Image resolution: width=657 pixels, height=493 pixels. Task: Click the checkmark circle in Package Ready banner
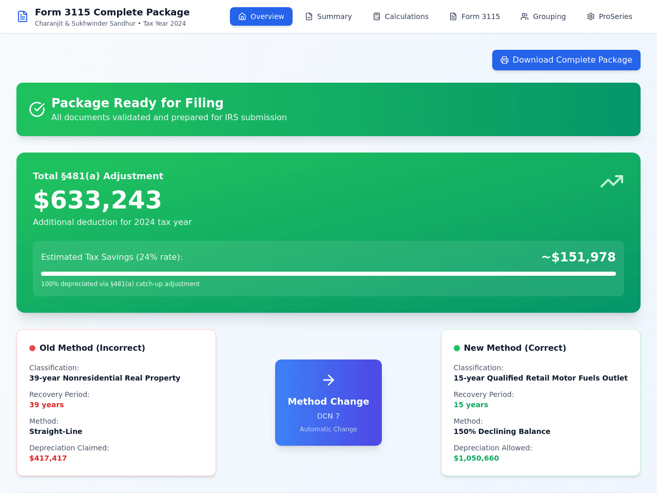click(37, 109)
